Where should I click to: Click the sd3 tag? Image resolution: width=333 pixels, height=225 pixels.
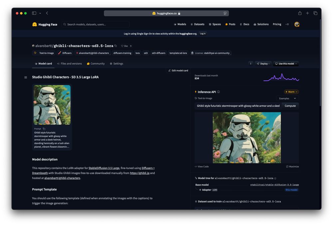(x=146, y=53)
